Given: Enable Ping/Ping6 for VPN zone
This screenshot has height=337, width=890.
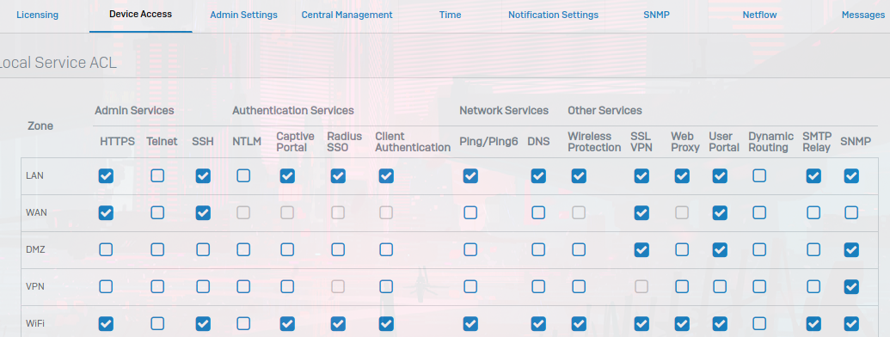Looking at the screenshot, I should (x=470, y=287).
